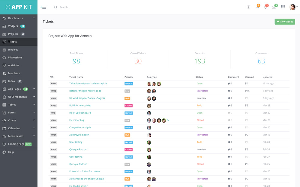Image resolution: width=300 pixels, height=187 pixels.
Task: Open the Inbox sidebar item
Action: click(12, 81)
